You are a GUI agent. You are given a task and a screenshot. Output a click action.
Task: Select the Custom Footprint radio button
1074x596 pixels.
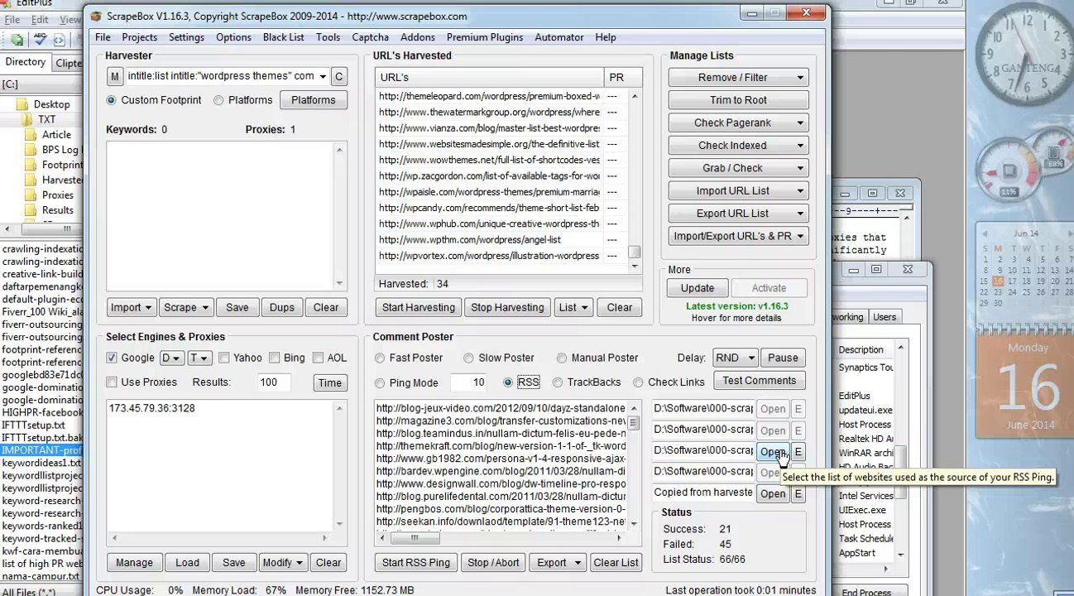(x=111, y=100)
